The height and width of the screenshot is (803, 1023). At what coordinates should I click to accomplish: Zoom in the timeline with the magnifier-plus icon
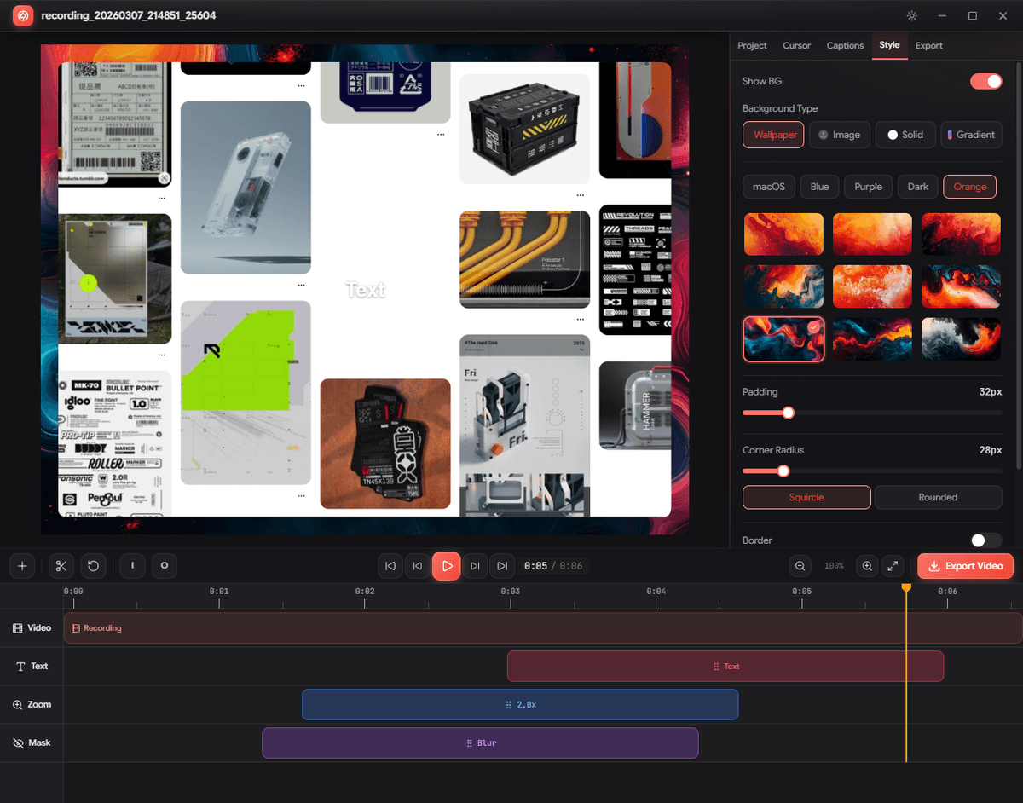[x=866, y=565]
